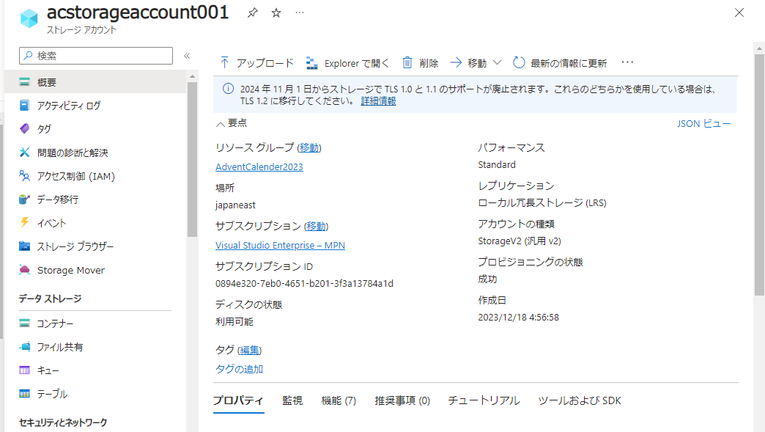Click the Standard performance value

click(497, 164)
